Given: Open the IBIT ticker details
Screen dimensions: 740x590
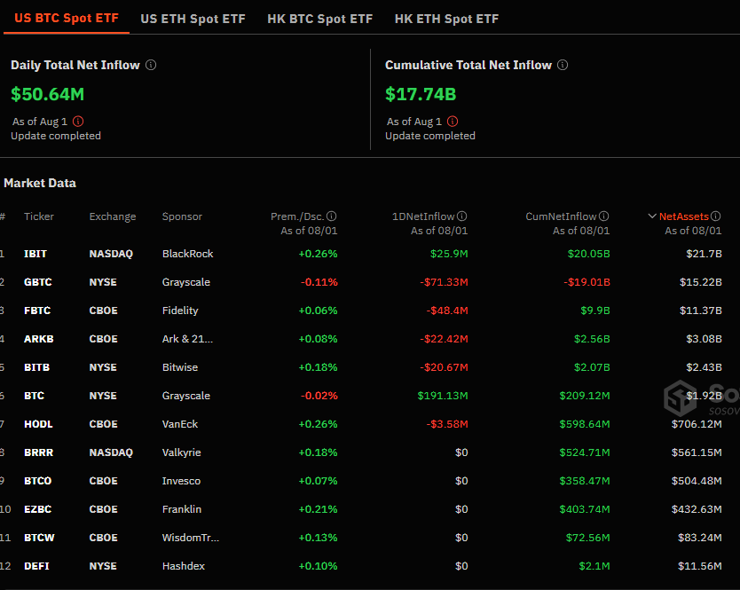Looking at the screenshot, I should coord(35,253).
